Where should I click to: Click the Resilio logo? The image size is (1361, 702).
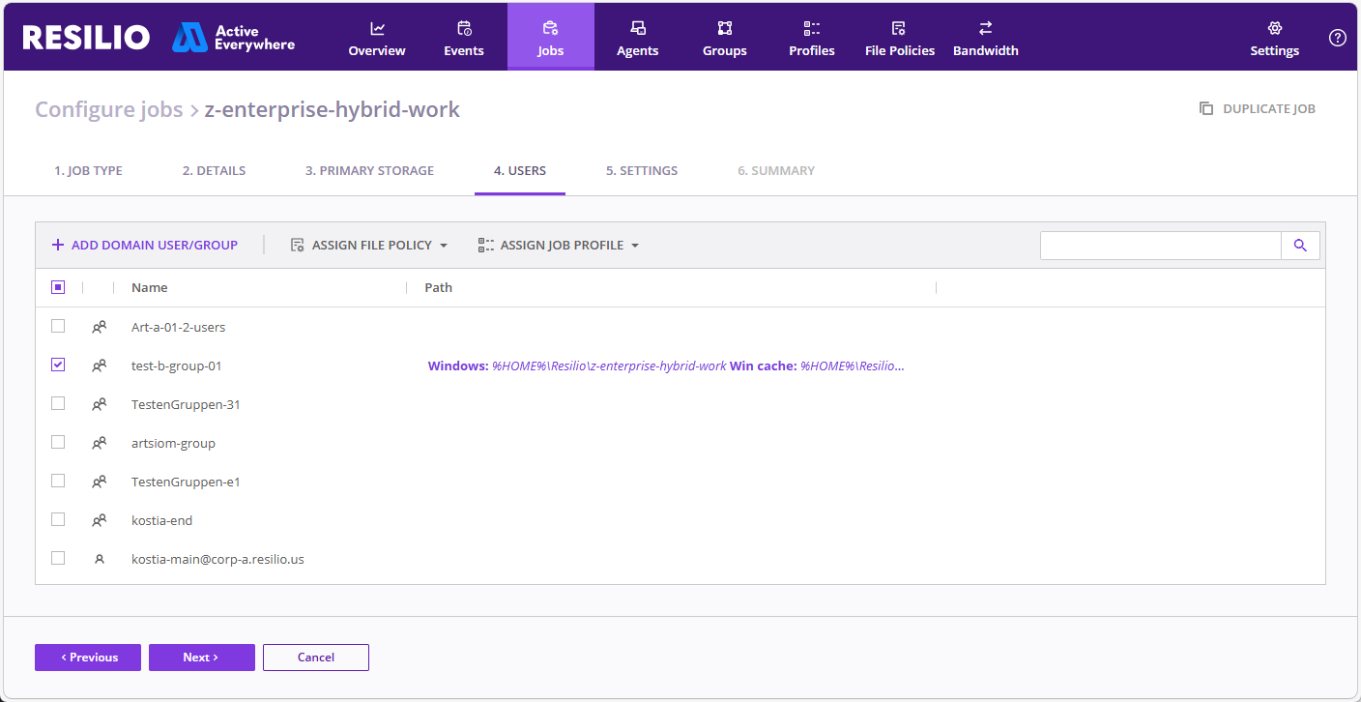tap(86, 37)
